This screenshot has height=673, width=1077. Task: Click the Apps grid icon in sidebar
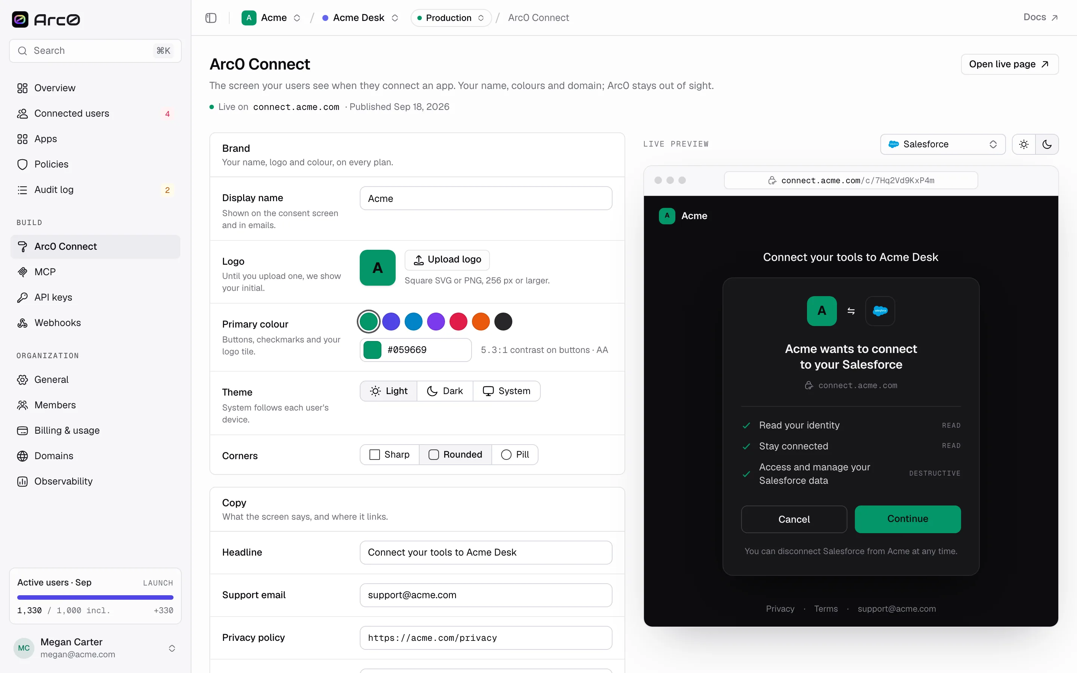tap(22, 139)
